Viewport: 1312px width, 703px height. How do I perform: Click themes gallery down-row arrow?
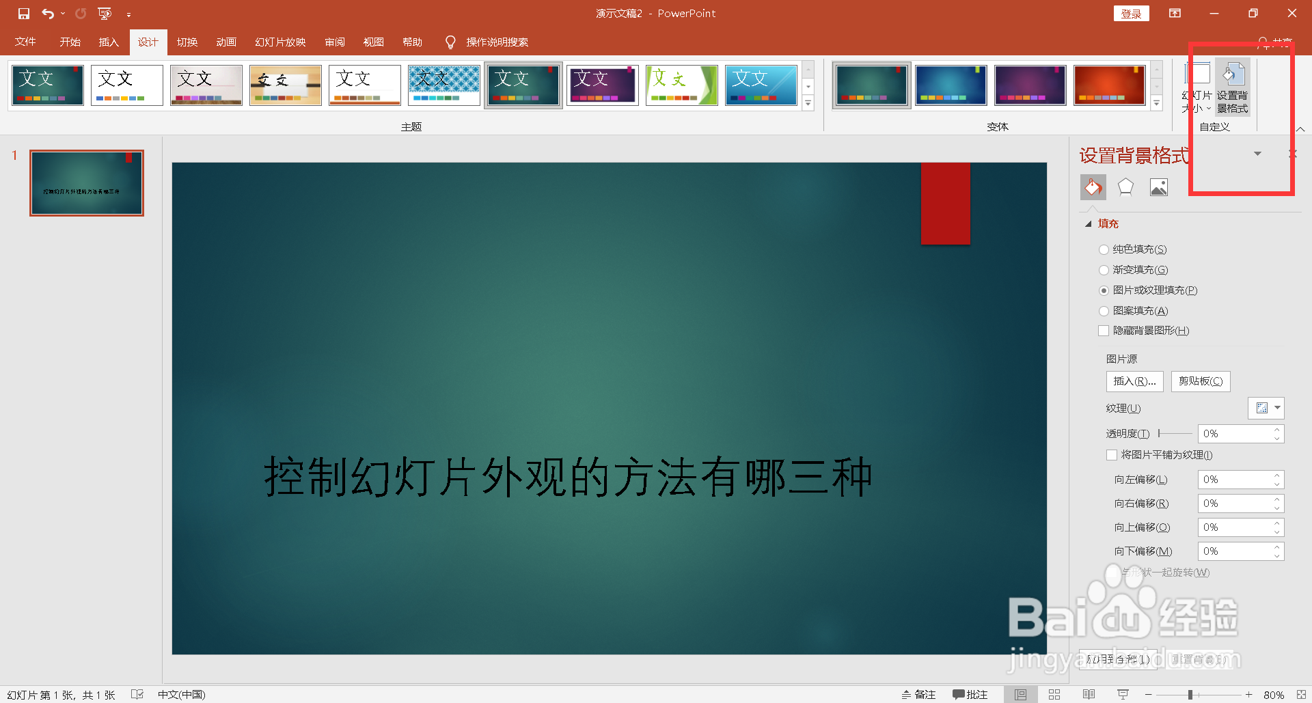[x=808, y=87]
